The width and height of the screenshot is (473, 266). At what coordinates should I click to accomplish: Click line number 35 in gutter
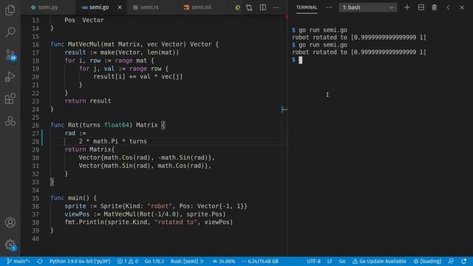[x=35, y=198]
